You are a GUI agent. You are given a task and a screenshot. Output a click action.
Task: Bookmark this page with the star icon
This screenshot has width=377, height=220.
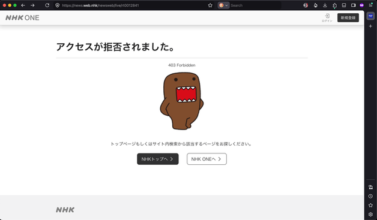pyautogui.click(x=210, y=5)
